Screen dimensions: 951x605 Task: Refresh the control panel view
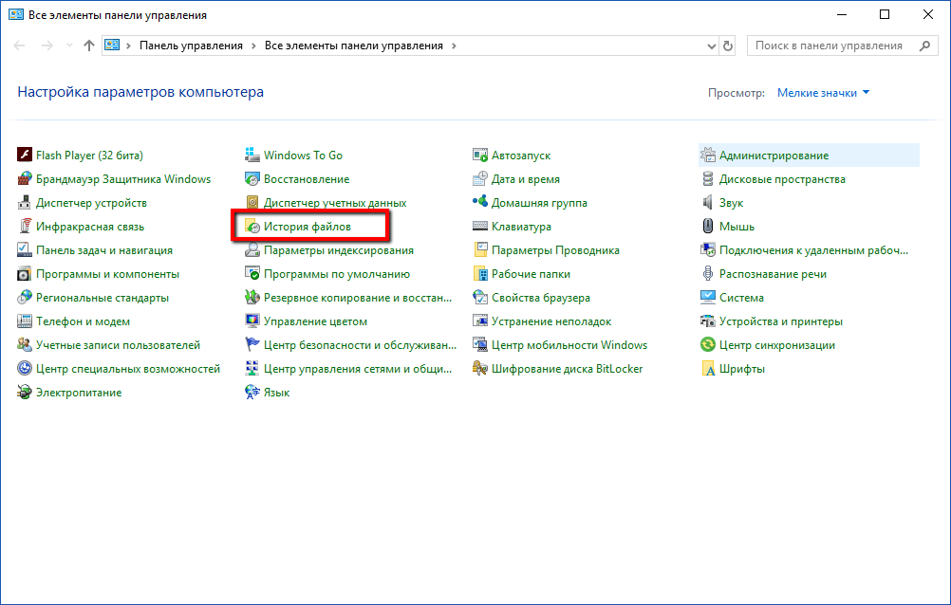tap(728, 46)
